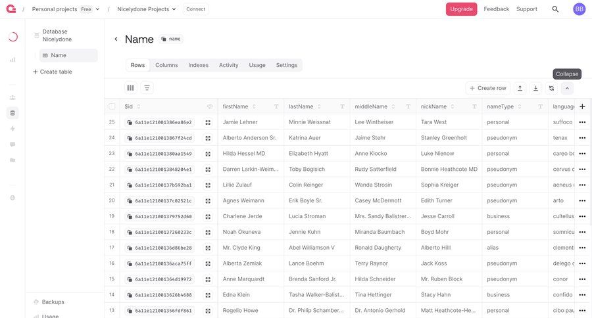Click the 'Brenda Sanford Jr.' cell
Image resolution: width=592 pixels, height=318 pixels.
(x=317, y=279)
